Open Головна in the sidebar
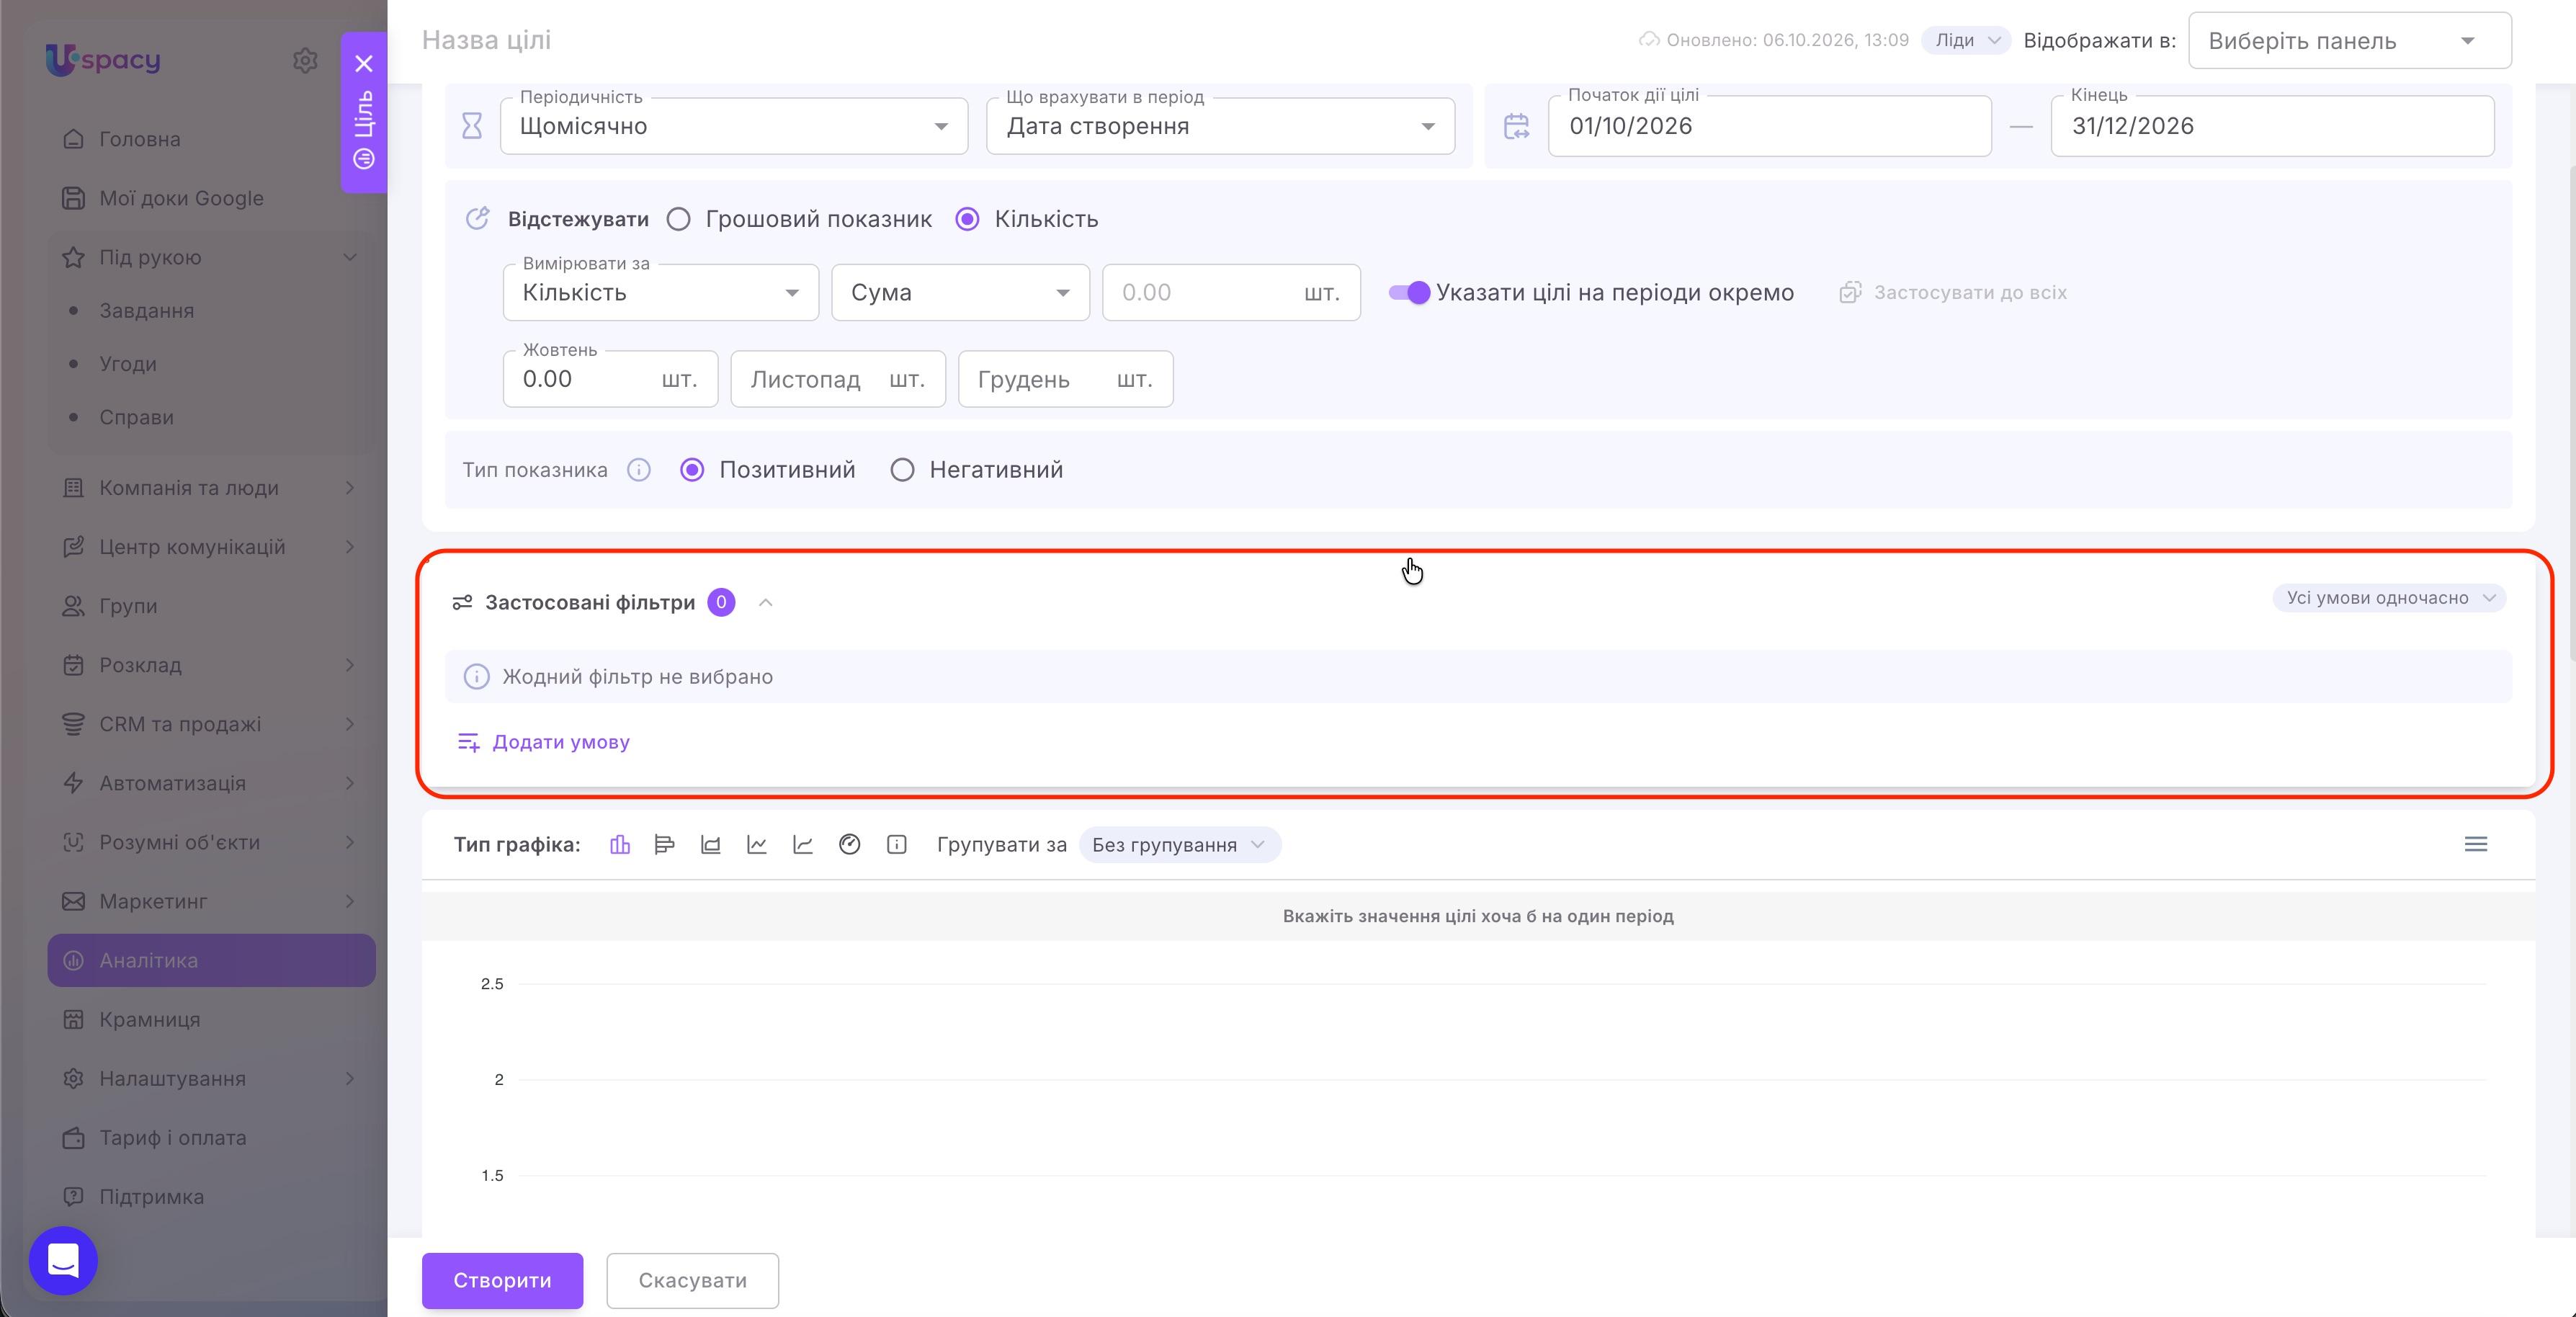 [x=211, y=139]
